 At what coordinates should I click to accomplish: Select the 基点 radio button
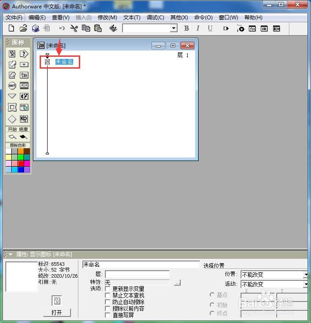[x=212, y=295]
